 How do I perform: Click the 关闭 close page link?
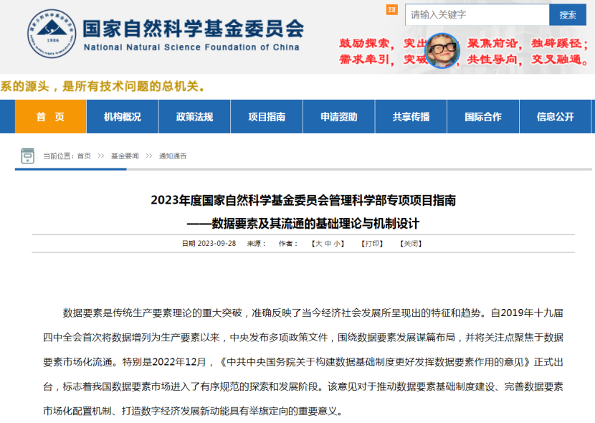(x=411, y=244)
